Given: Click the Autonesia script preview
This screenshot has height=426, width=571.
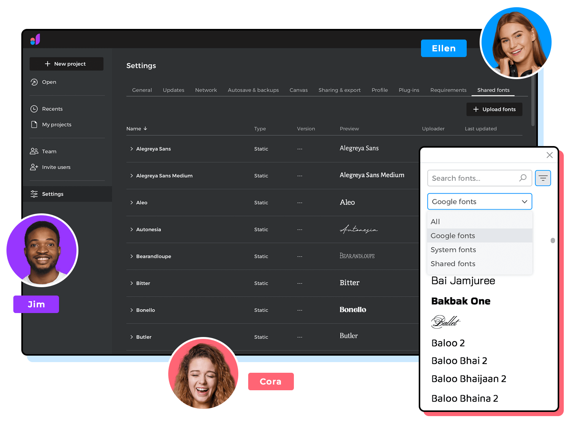Looking at the screenshot, I should [359, 229].
